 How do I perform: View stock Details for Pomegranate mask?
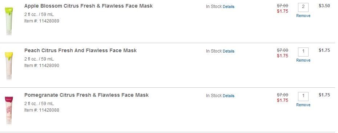229,96
